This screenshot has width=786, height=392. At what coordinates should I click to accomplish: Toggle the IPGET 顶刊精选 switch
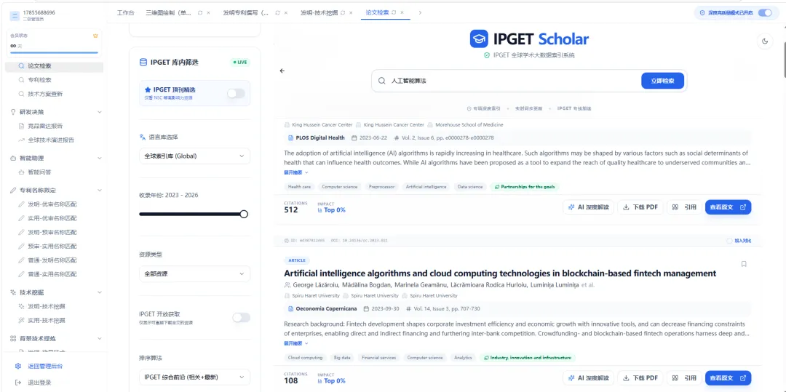(236, 93)
